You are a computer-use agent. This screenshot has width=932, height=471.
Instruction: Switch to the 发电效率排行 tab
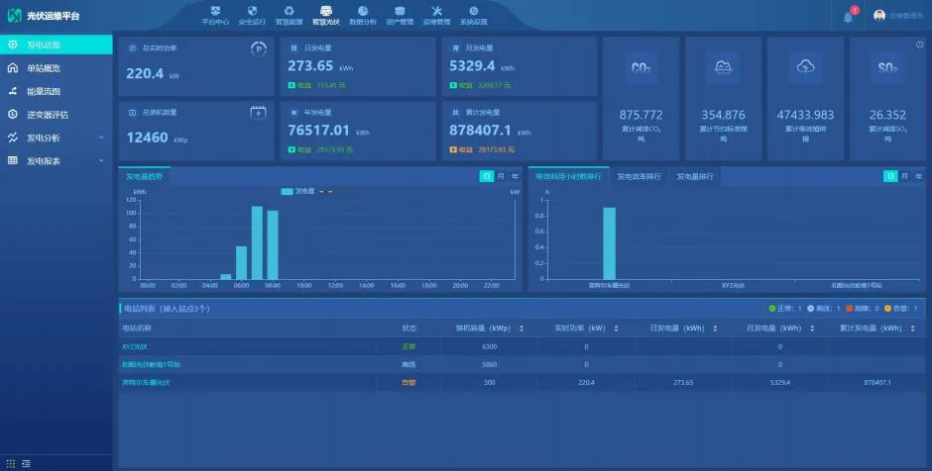(x=639, y=176)
